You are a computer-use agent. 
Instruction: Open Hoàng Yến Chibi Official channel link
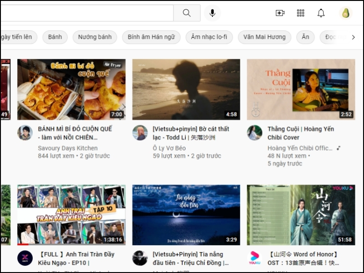tap(300, 148)
